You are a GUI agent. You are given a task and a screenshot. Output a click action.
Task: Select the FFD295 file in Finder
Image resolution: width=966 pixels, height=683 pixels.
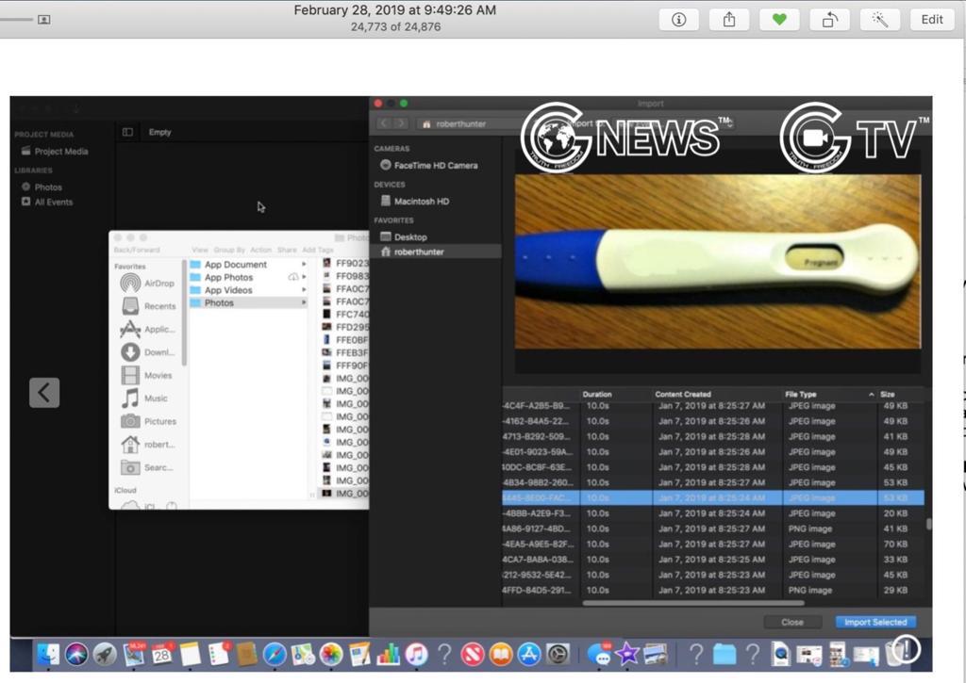click(x=345, y=327)
